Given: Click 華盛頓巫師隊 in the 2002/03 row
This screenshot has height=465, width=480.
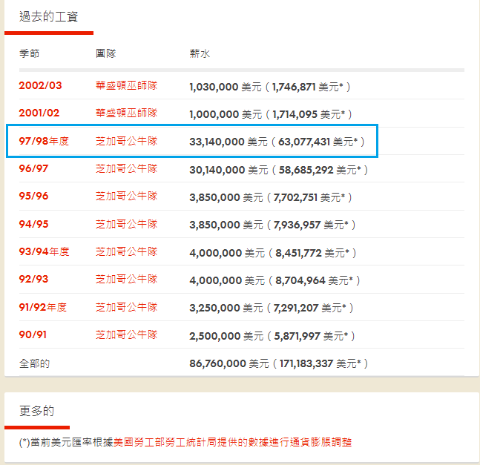Looking at the screenshot, I should click(x=127, y=86).
